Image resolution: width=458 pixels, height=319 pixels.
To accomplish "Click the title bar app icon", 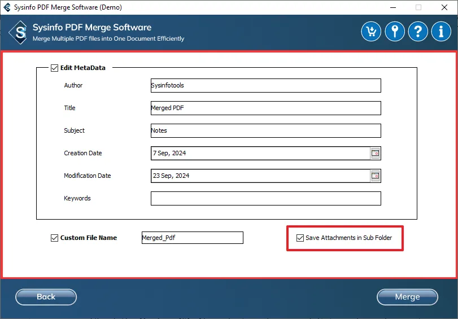I will pyautogui.click(x=7, y=7).
